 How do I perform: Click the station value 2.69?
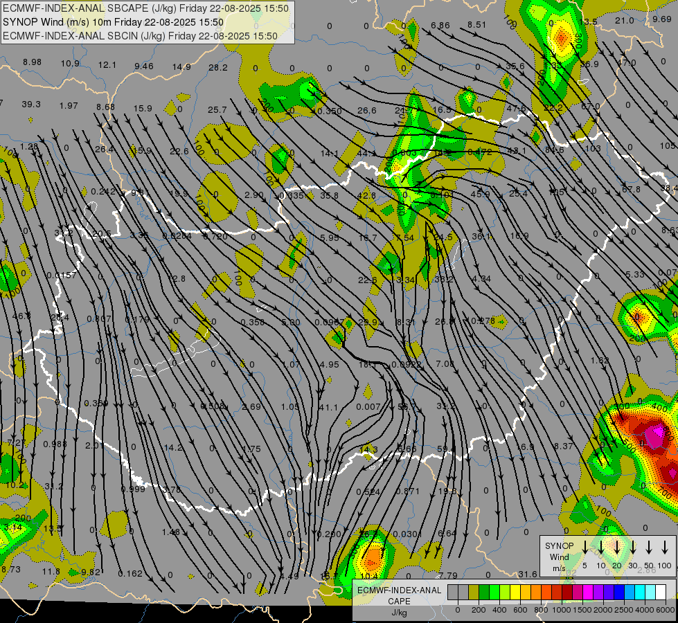(251, 407)
